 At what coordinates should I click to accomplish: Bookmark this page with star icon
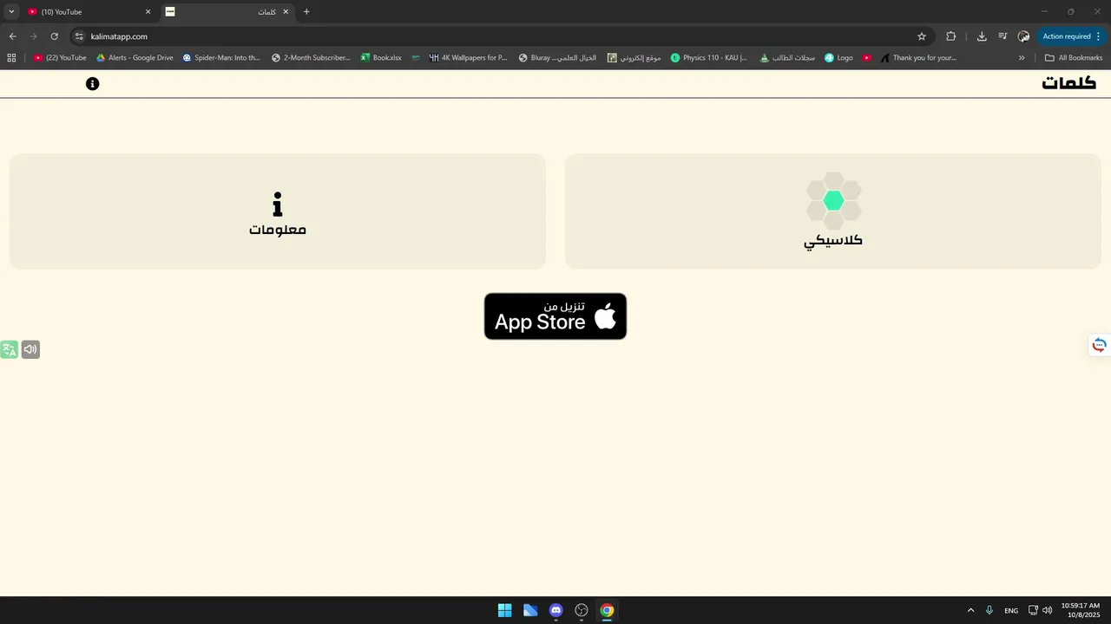tap(922, 36)
